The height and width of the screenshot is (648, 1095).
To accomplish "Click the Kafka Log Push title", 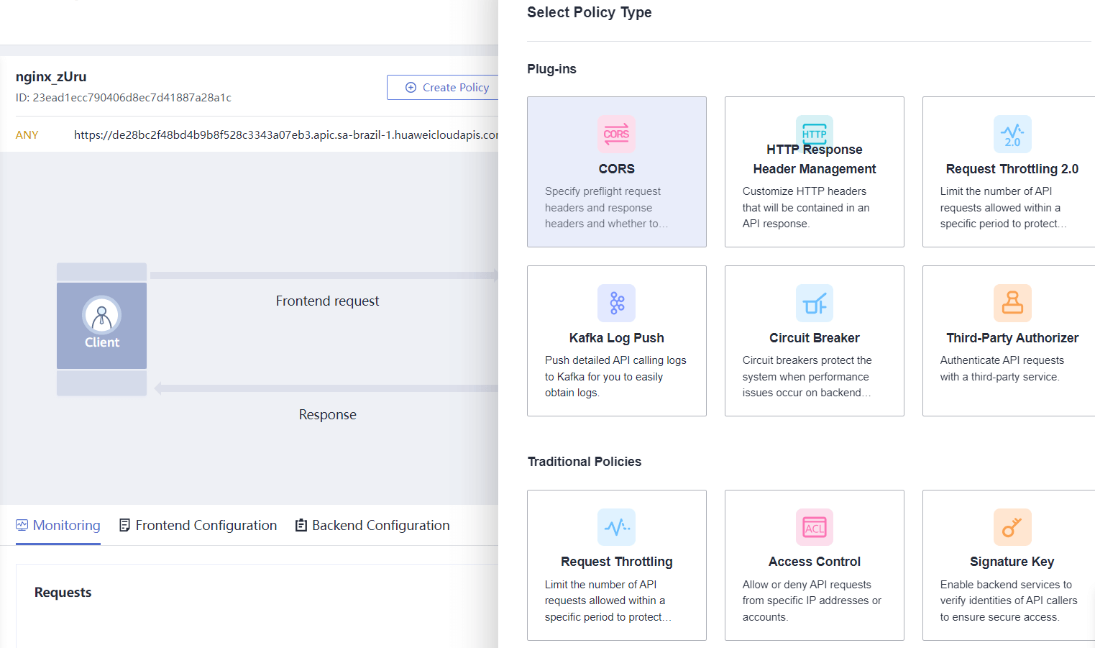I will click(616, 338).
